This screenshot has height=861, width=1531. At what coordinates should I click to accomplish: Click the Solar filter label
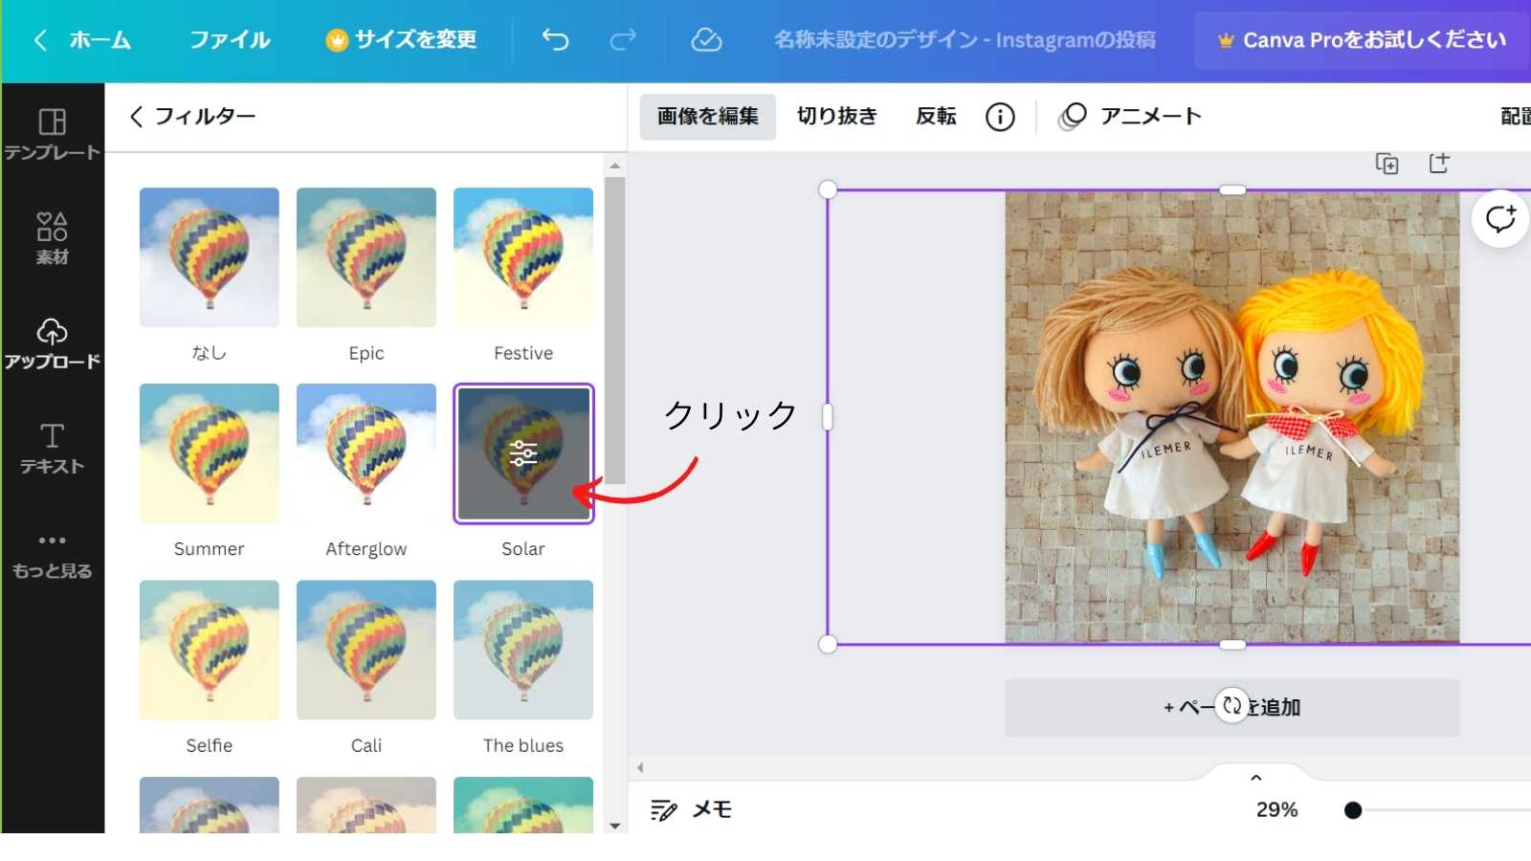(523, 549)
